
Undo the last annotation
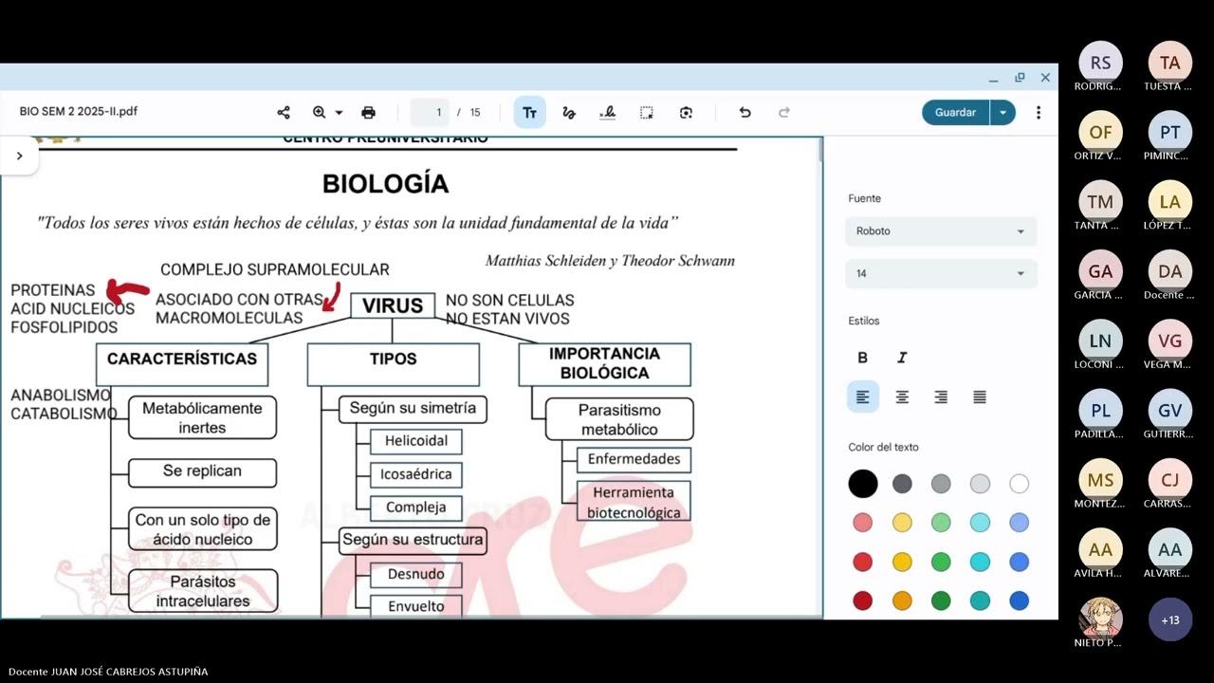745,113
